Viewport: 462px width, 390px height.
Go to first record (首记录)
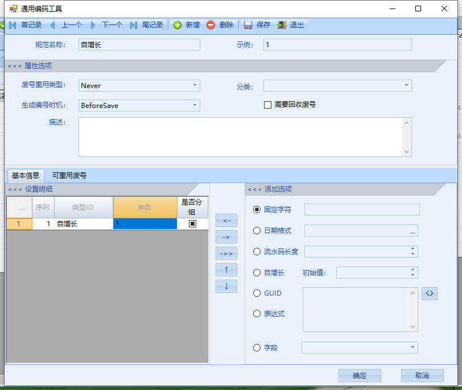coord(26,25)
